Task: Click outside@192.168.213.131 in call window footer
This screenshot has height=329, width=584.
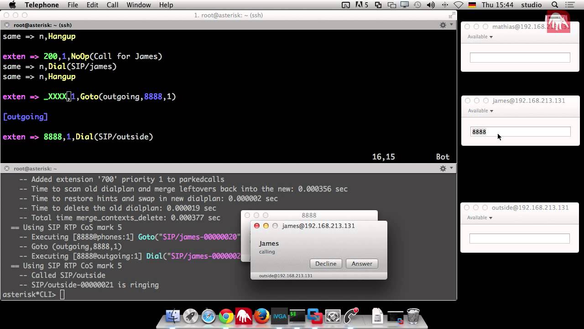Action: pos(286,276)
